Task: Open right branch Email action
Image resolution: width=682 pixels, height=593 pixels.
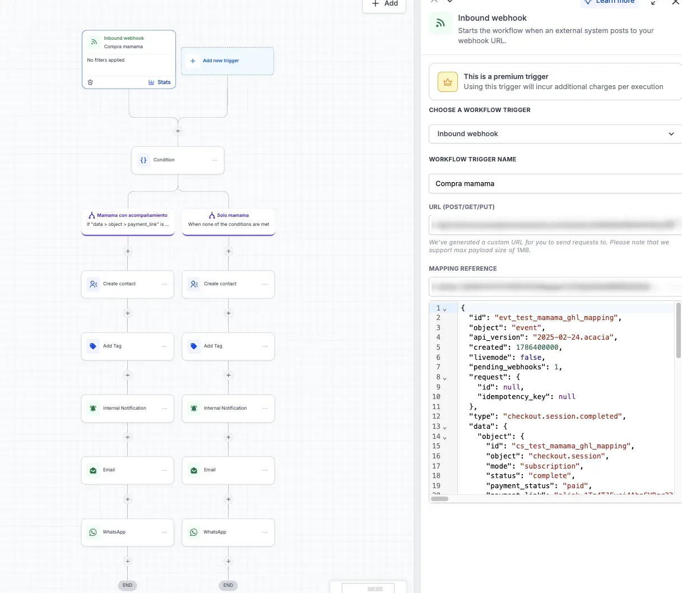Action: tap(229, 470)
